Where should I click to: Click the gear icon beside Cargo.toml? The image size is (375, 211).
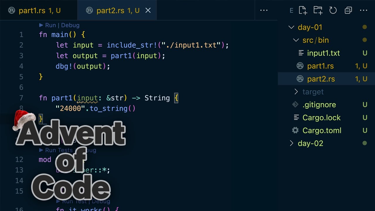pos(295,130)
